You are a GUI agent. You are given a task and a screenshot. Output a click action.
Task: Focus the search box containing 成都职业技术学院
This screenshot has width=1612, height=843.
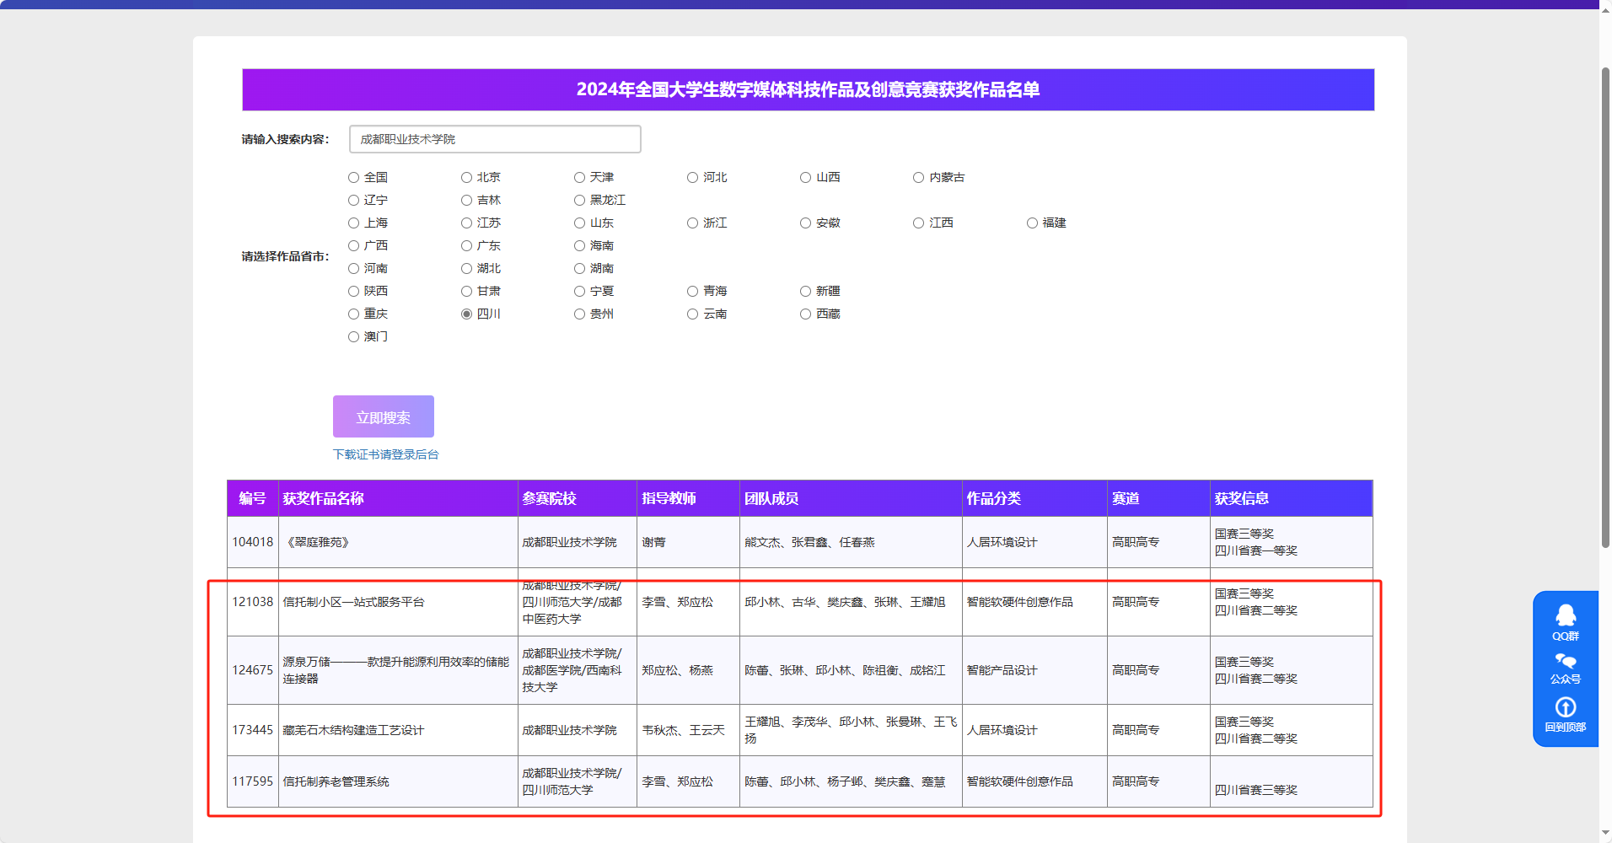click(495, 139)
